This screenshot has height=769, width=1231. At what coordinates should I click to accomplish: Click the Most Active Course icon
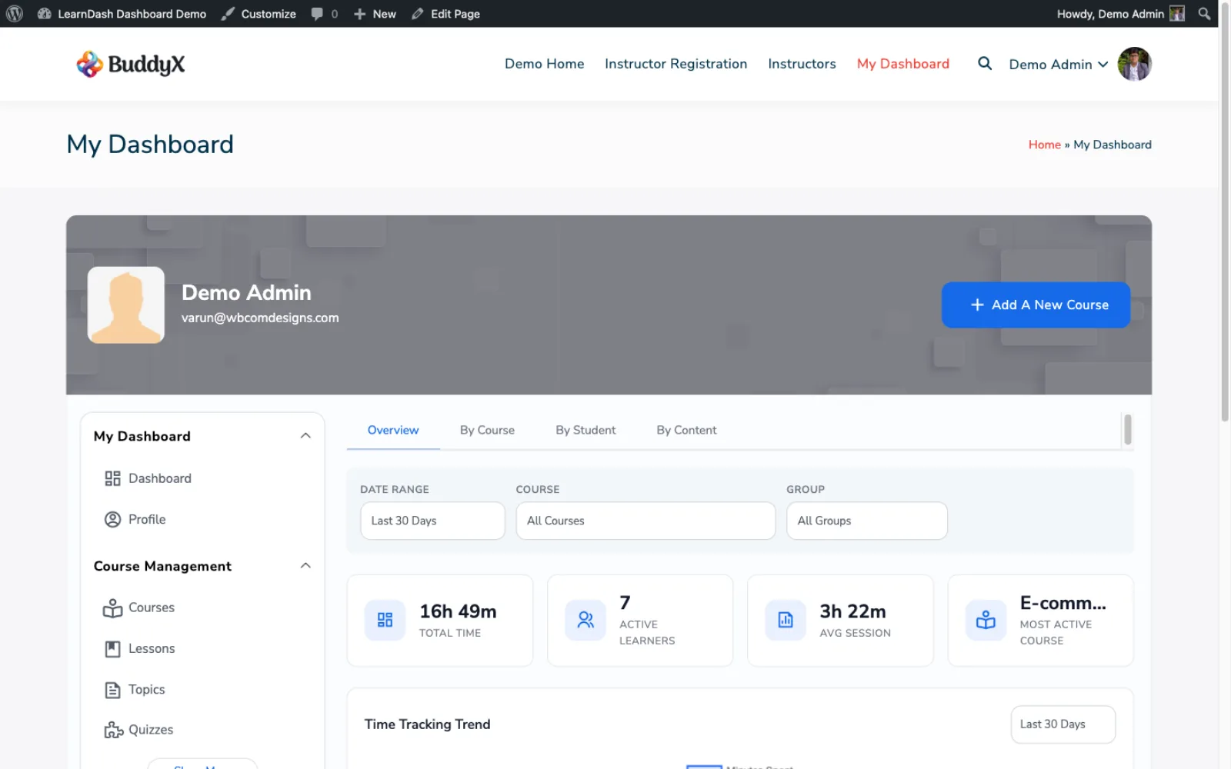[x=986, y=620]
